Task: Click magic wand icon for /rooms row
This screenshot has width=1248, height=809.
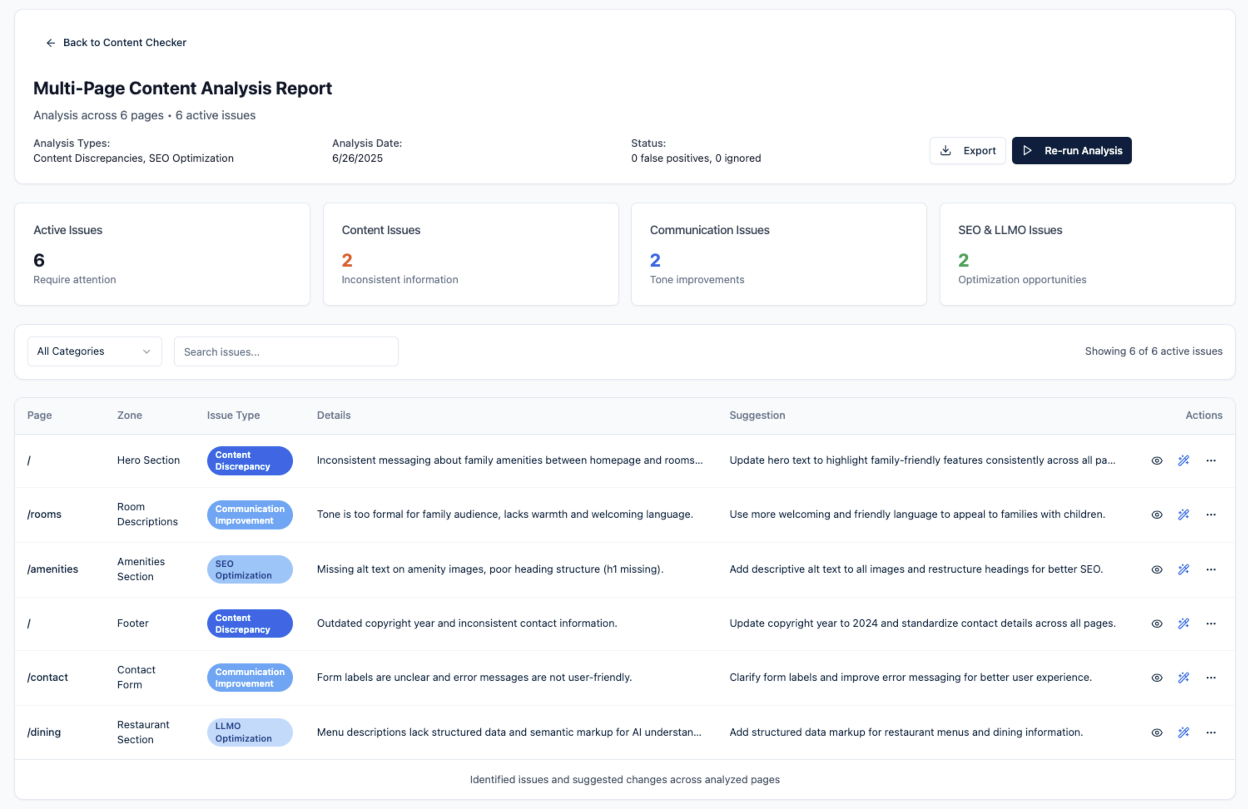Action: click(1183, 515)
